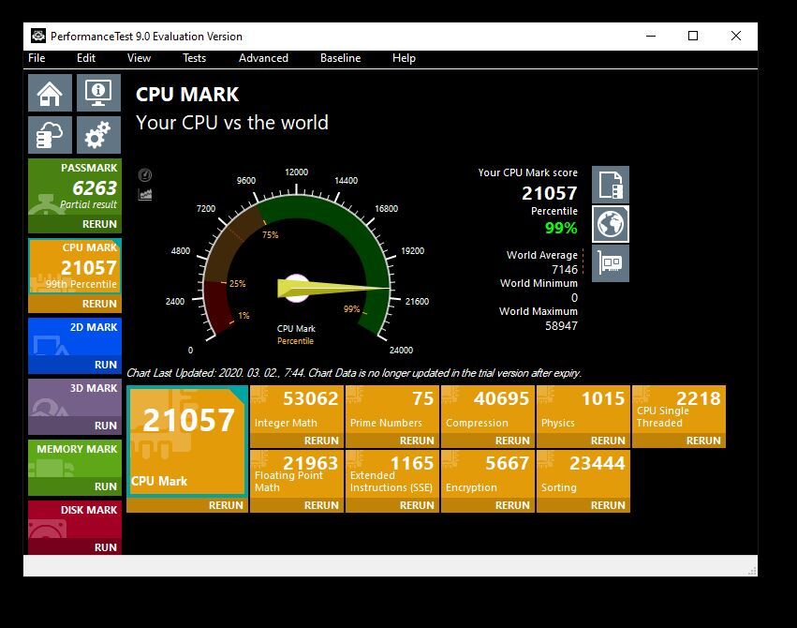Run the Disk Mark test
797x628 pixels.
click(75, 547)
